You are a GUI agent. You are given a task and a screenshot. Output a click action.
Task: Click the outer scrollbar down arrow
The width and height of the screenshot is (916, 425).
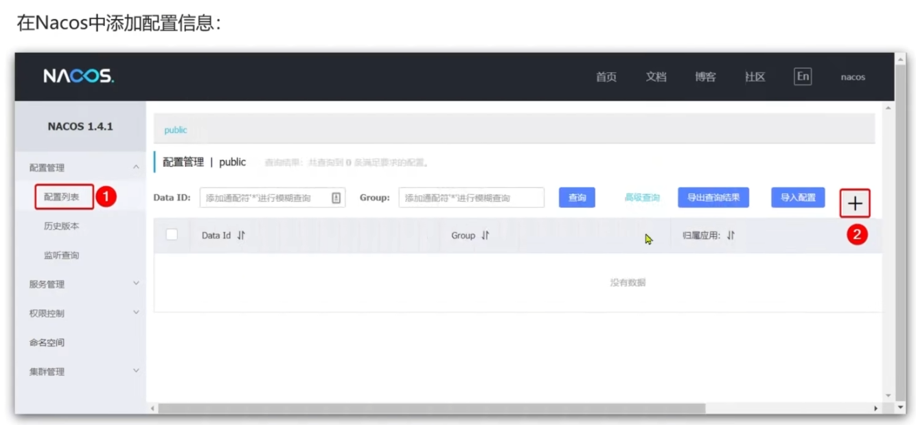[901, 407]
